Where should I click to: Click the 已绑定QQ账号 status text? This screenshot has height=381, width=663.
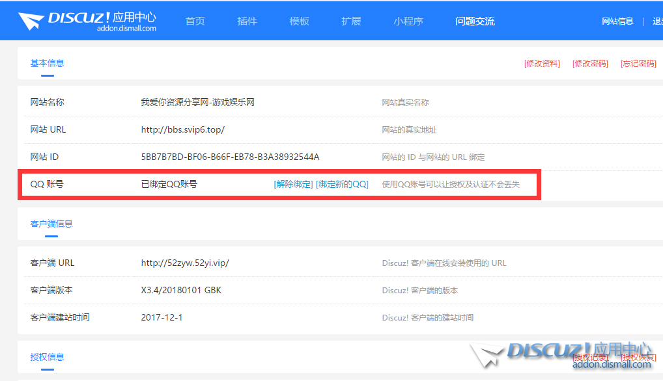(x=169, y=184)
